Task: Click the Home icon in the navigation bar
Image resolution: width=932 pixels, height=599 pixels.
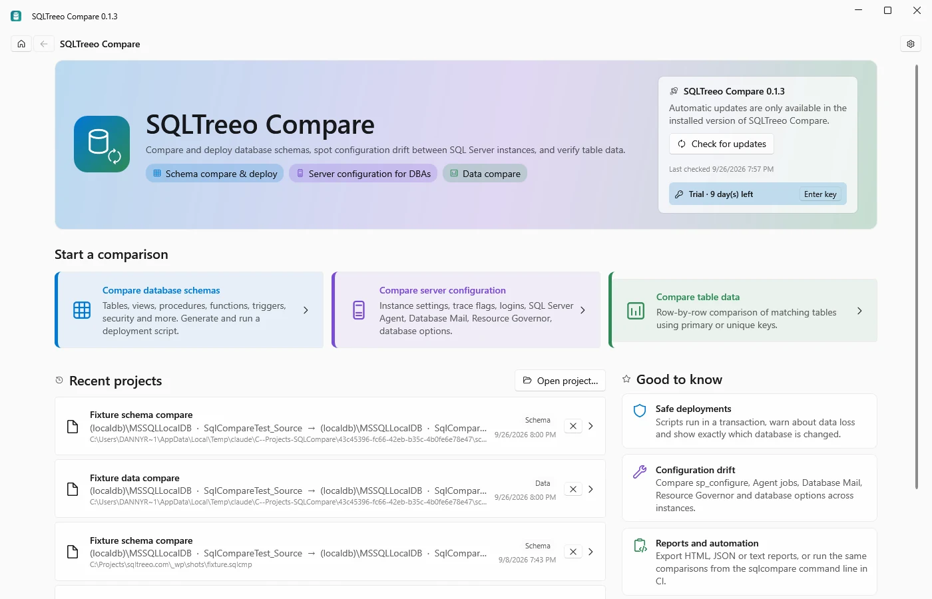Action: pos(21,44)
